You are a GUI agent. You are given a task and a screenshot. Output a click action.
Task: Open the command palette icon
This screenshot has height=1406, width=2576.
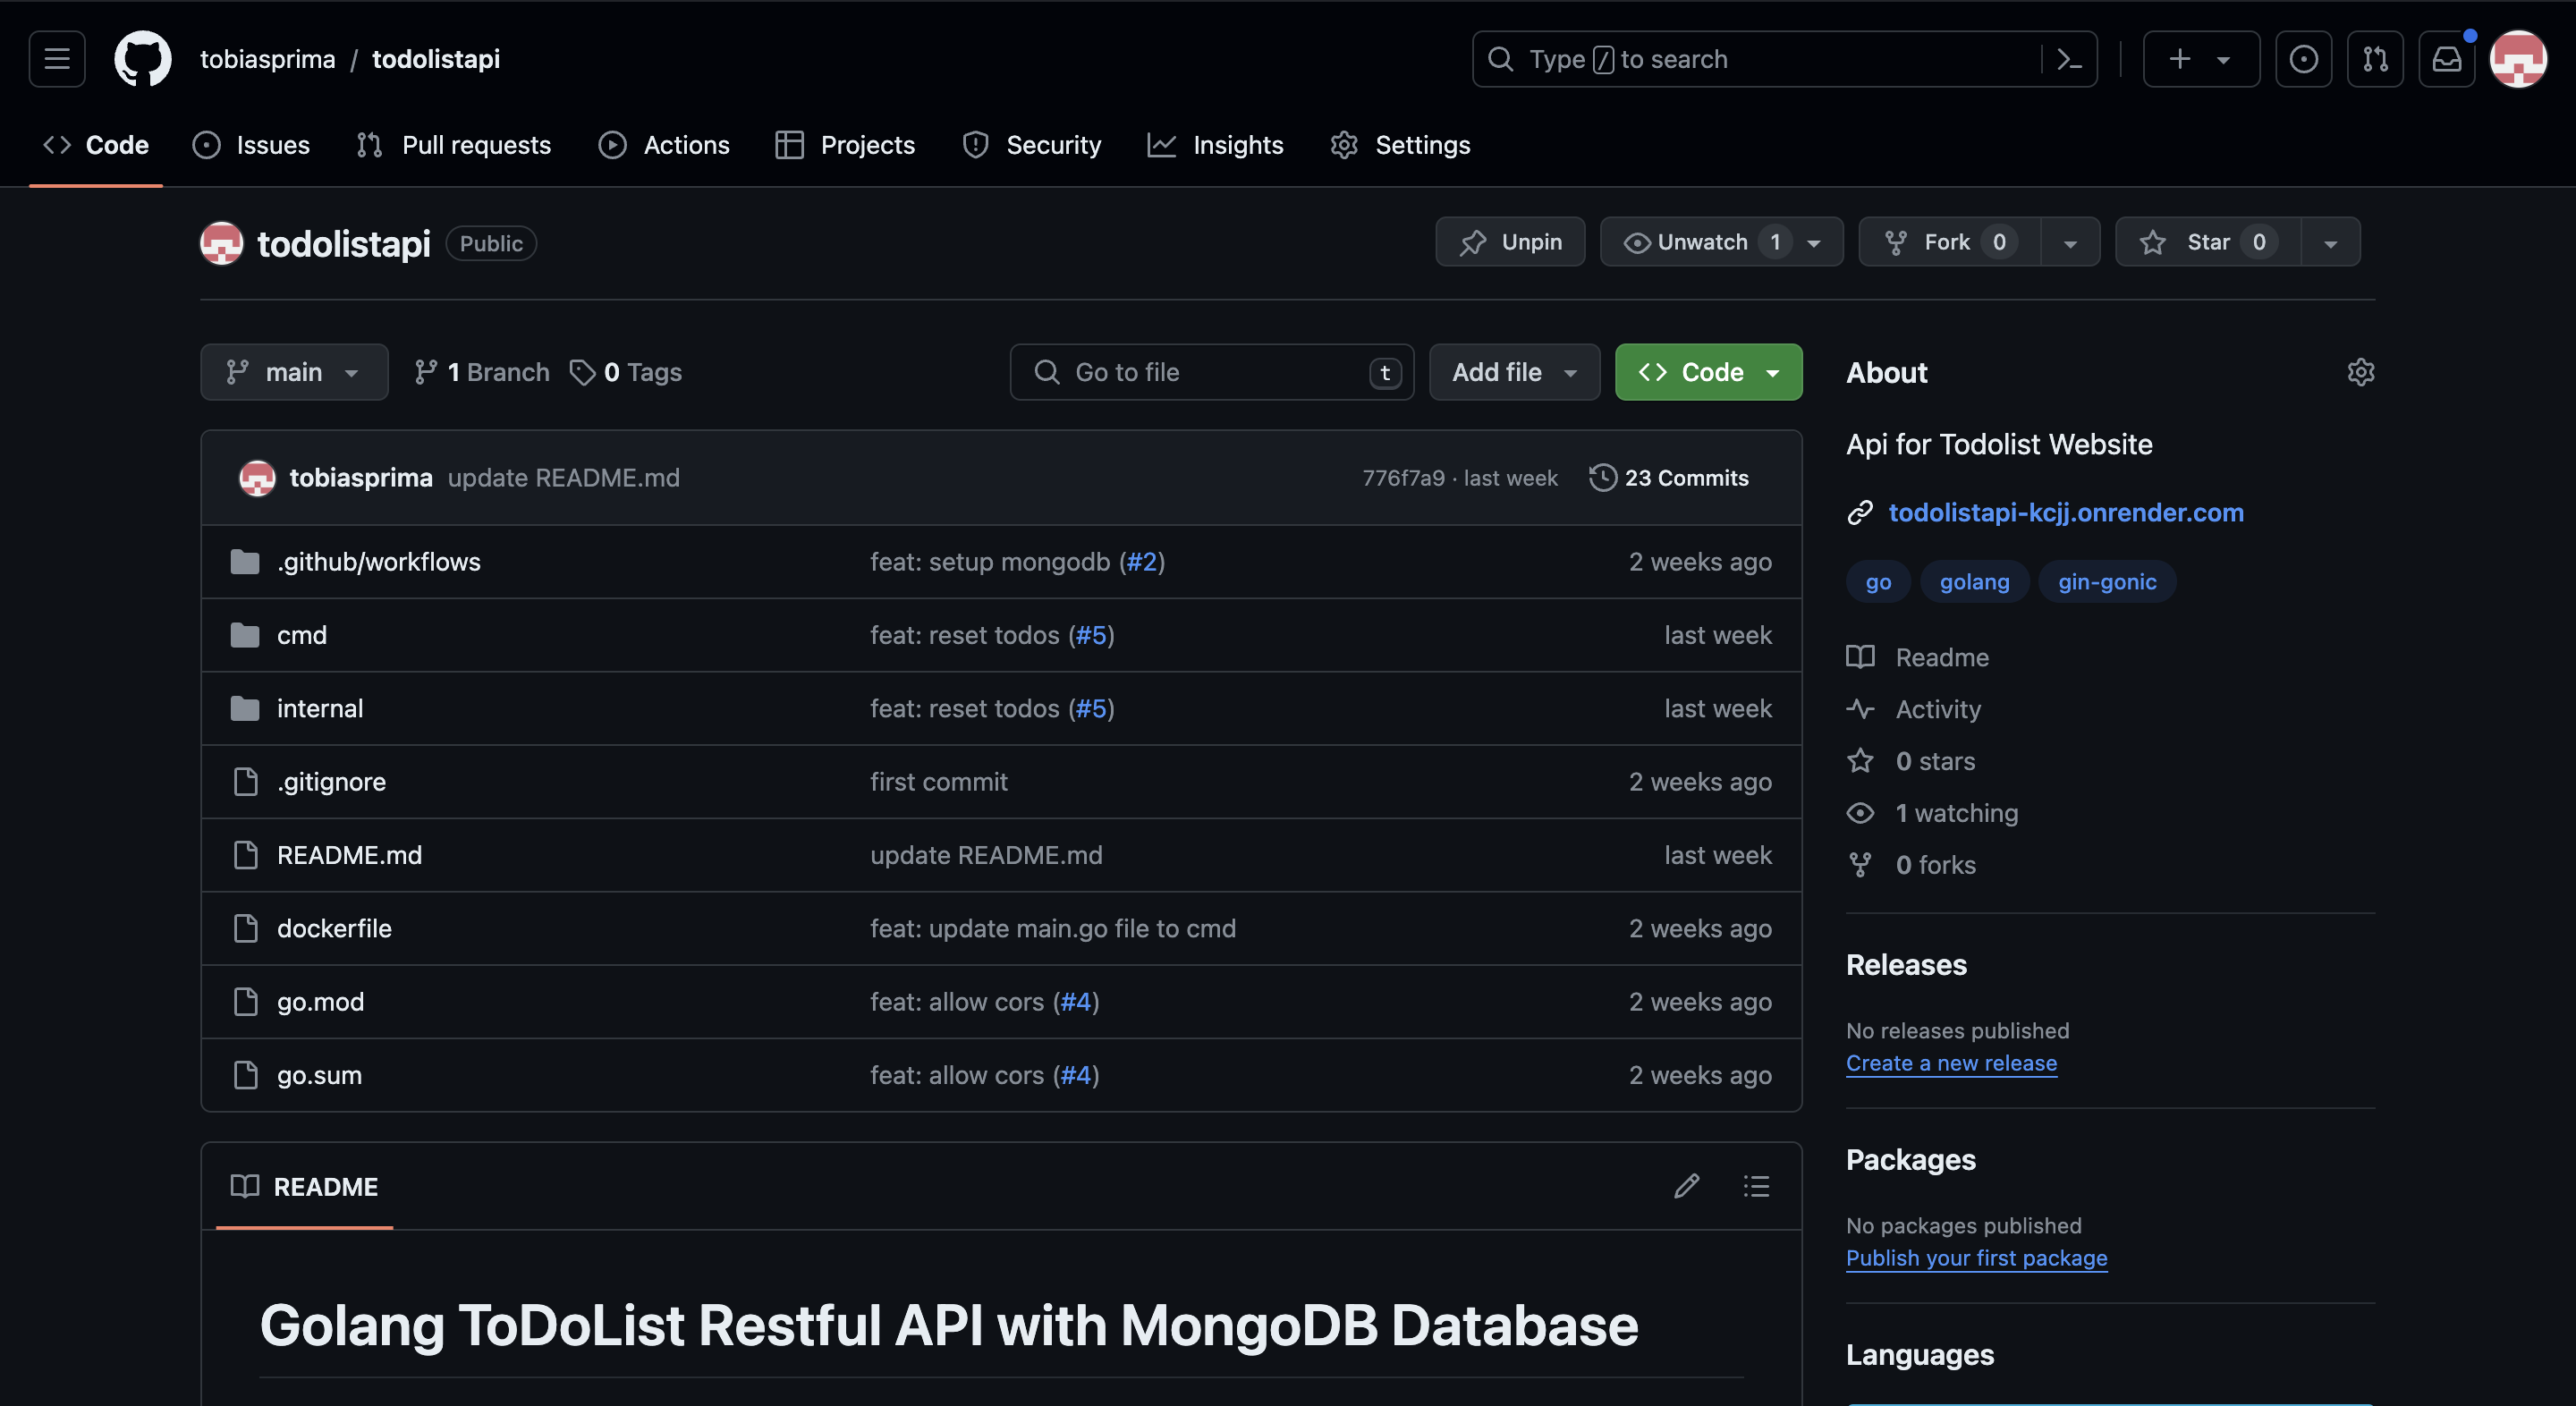2069,59
